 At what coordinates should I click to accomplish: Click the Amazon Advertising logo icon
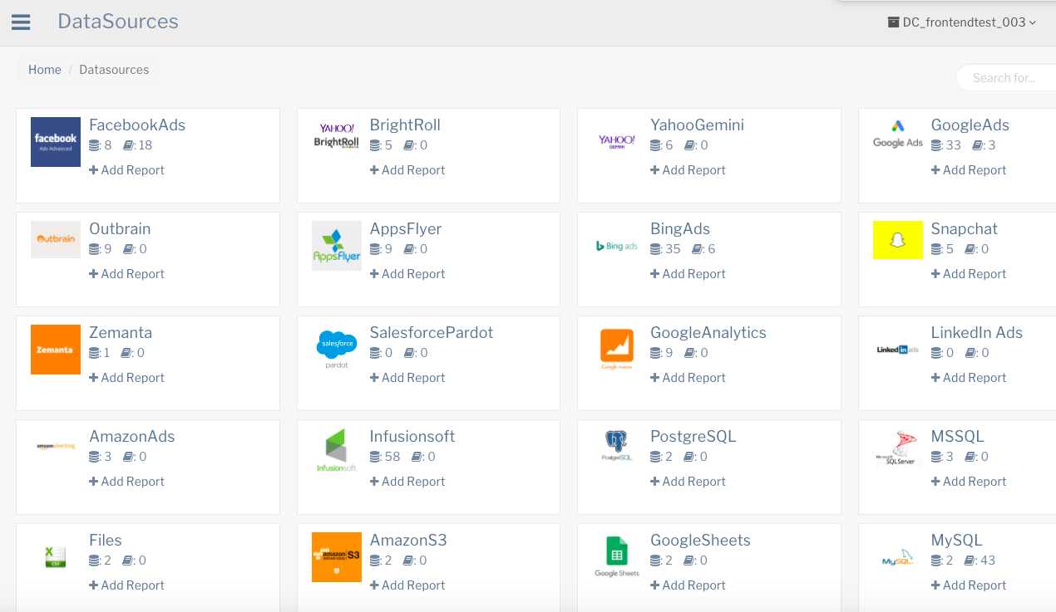point(56,446)
